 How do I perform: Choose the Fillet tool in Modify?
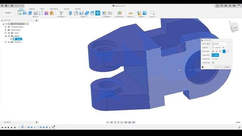pos(76,13)
